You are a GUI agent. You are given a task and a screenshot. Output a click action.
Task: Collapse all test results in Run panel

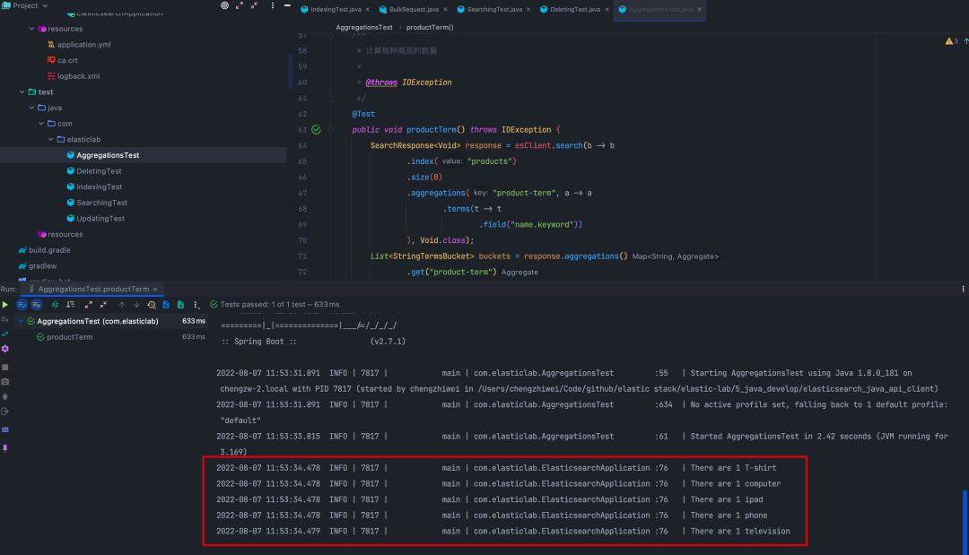pyautogui.click(x=103, y=304)
